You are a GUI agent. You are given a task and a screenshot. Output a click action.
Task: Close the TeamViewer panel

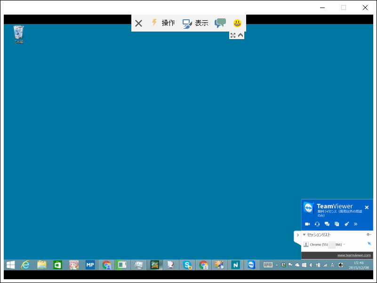click(367, 207)
